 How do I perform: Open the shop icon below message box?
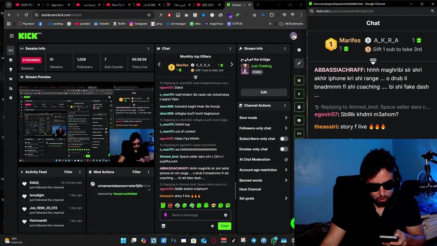point(163,226)
